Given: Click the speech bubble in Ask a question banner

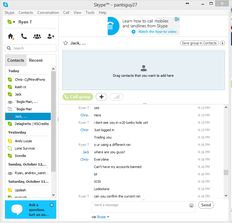Looking at the screenshot, I should point(17,209).
